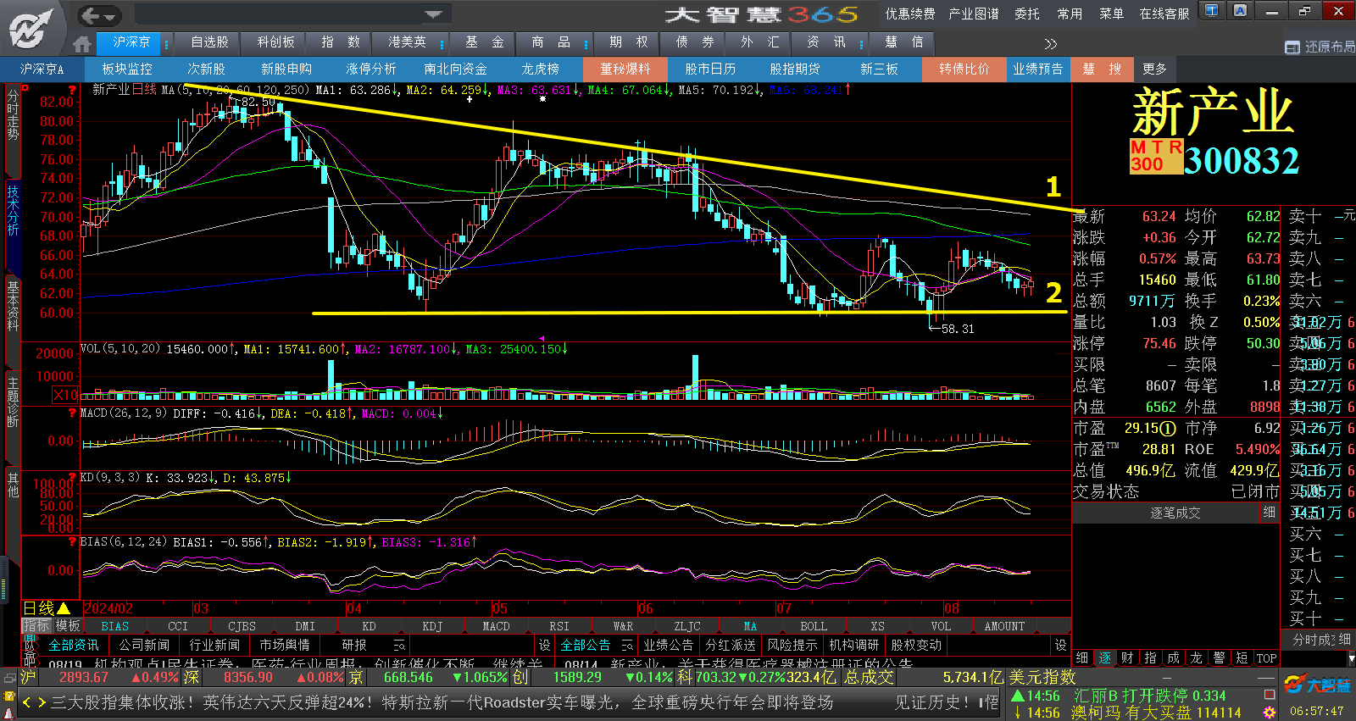Click the 在线客服 online support link

pyautogui.click(x=1164, y=14)
